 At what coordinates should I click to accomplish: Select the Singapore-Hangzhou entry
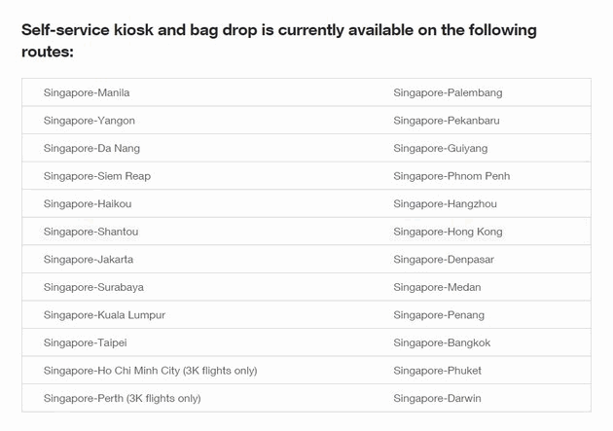click(x=445, y=204)
